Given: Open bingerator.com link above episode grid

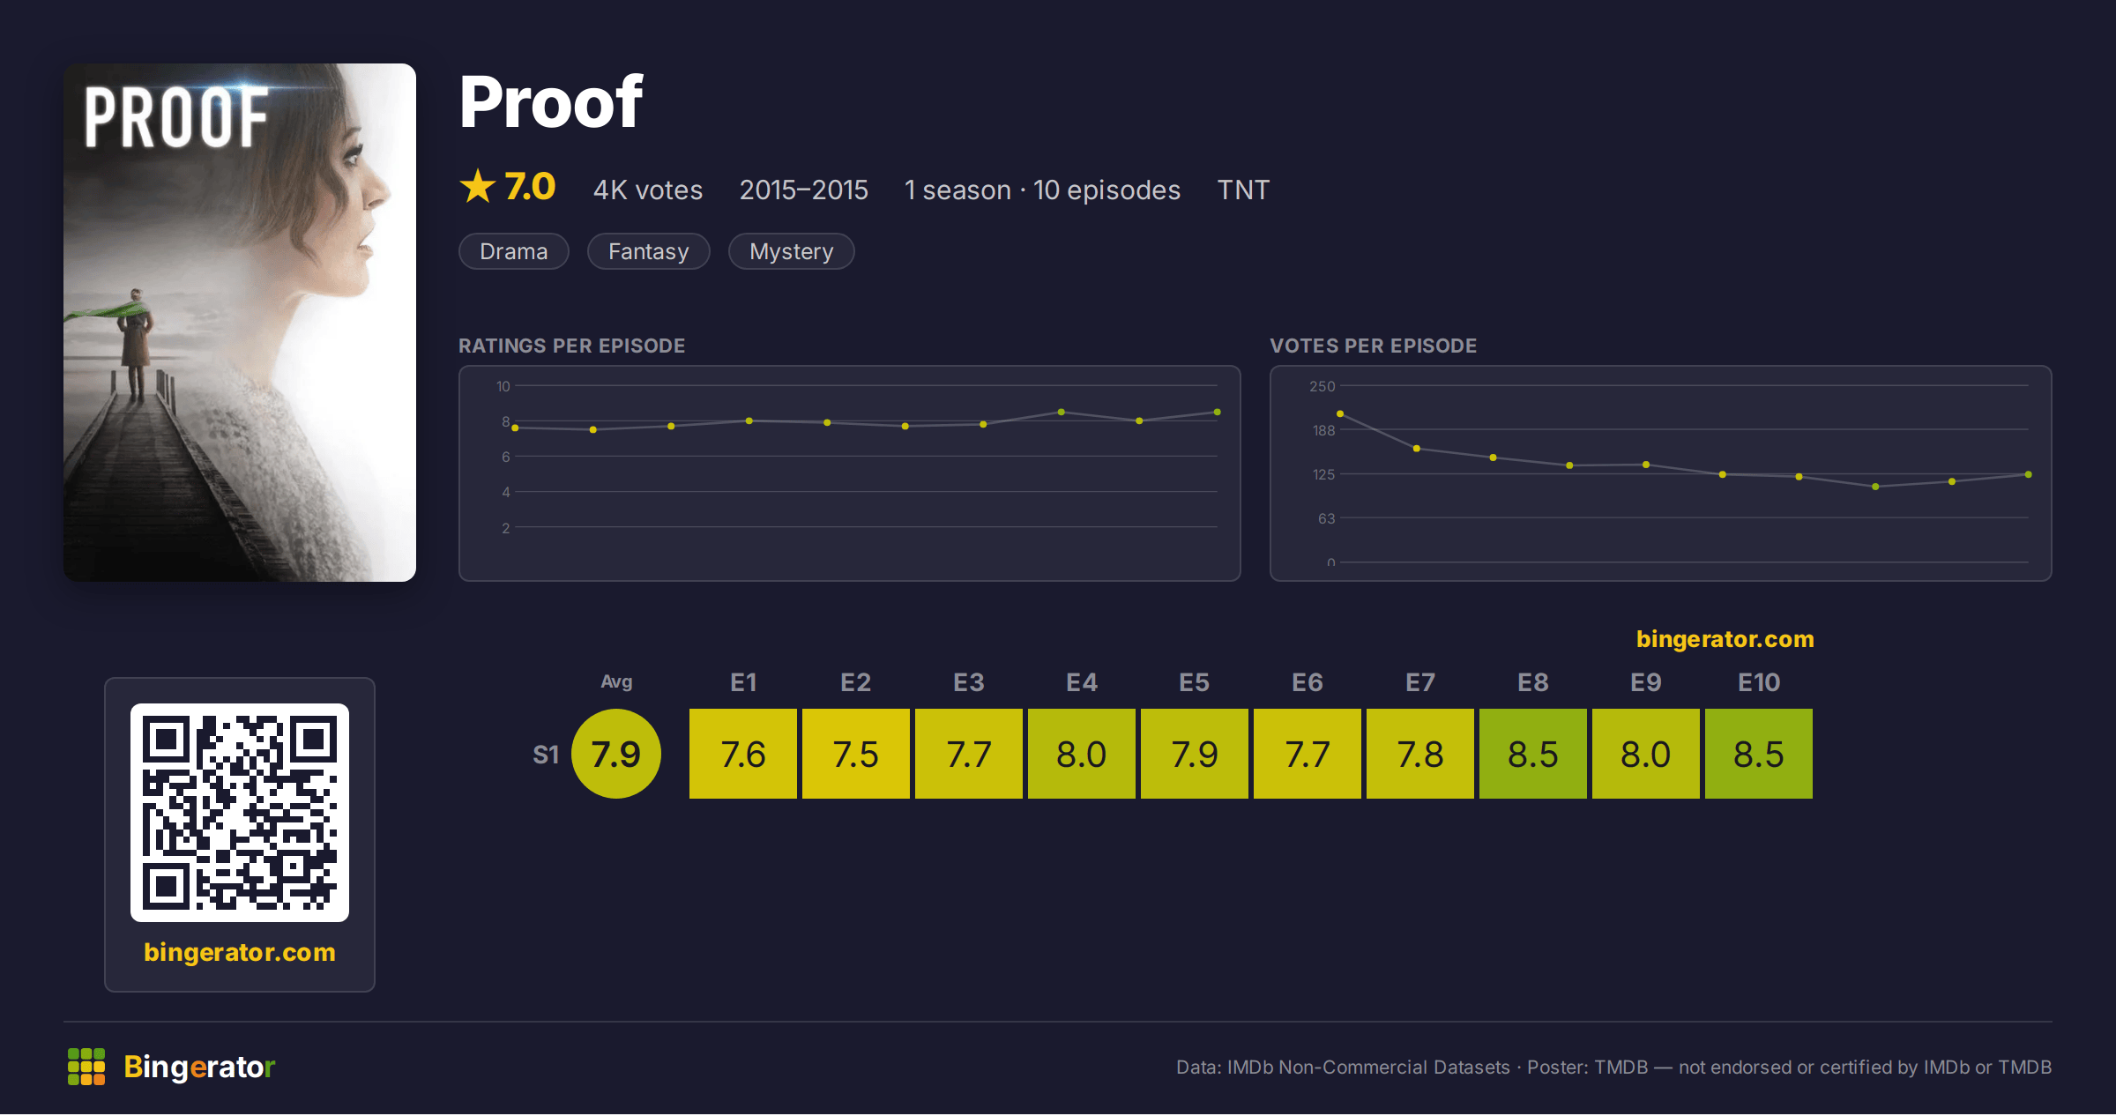Looking at the screenshot, I should coord(1725,639).
